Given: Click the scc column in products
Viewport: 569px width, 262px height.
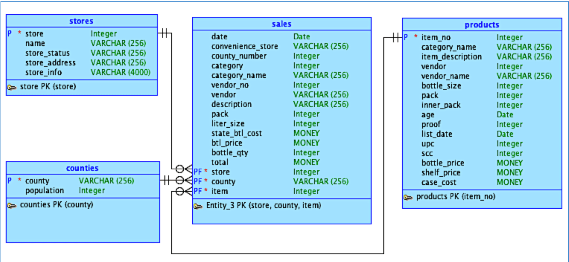Looking at the screenshot, I should [427, 154].
